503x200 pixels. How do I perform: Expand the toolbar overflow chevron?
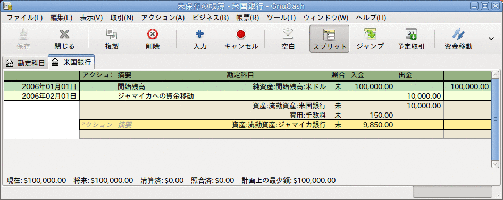tap(491, 38)
